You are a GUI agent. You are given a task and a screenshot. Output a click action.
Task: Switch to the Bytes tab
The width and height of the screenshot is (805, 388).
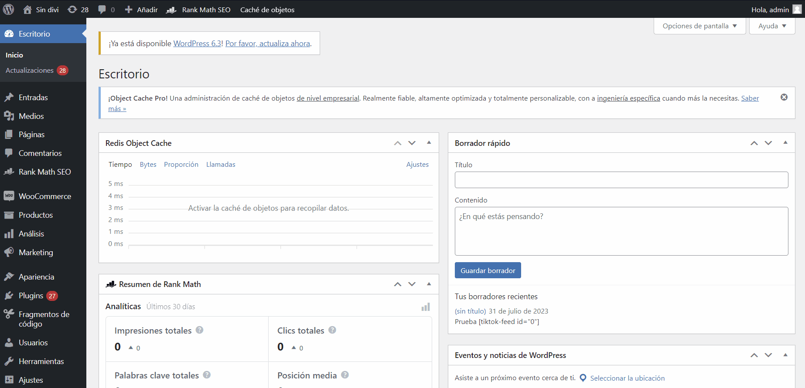(148, 165)
